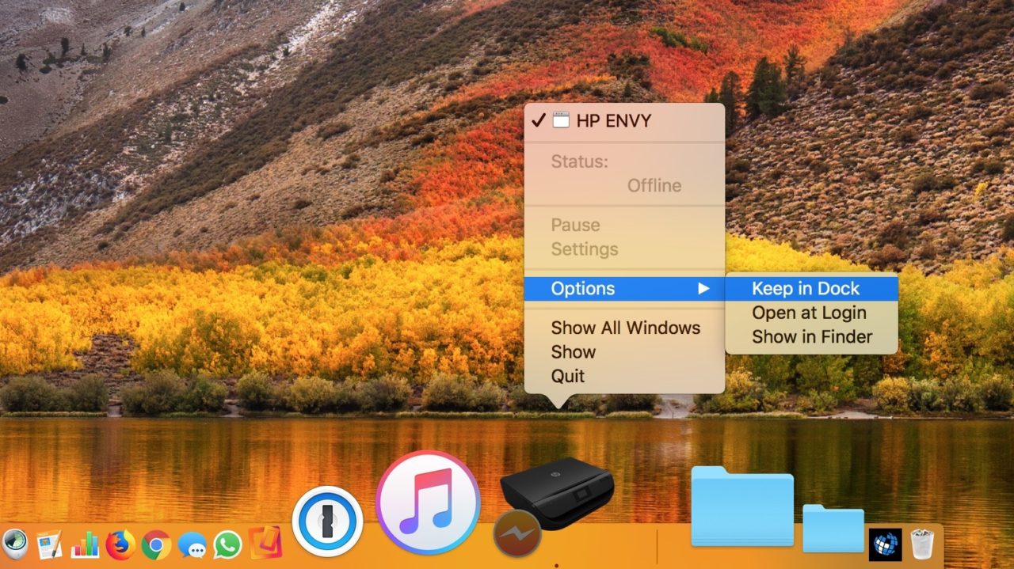Quit the printer app via the menu
The height and width of the screenshot is (569, 1014).
[567, 376]
